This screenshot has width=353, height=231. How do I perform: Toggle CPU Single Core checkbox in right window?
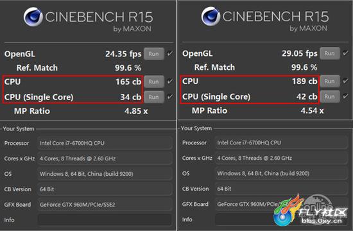[345, 96]
